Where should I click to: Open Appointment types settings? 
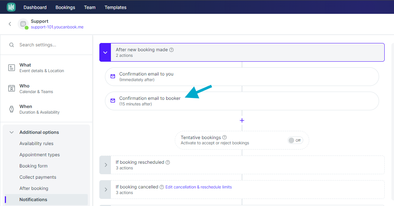40,155
